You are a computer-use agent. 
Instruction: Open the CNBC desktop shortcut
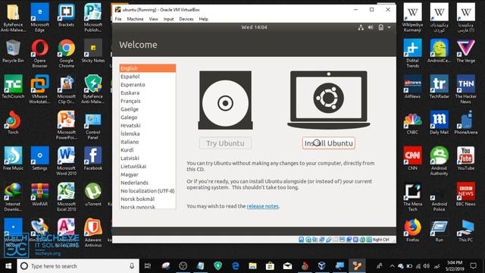tap(412, 123)
